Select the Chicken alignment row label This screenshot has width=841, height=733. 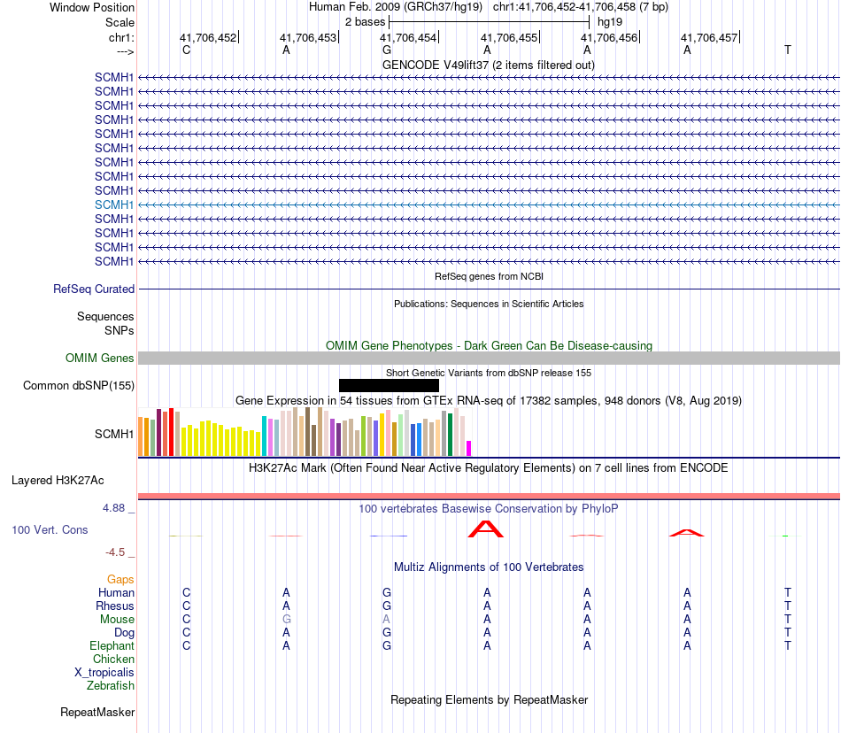click(x=113, y=659)
